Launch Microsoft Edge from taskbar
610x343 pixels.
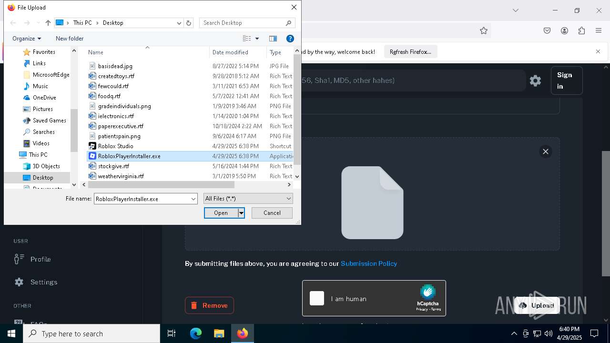[196, 333]
